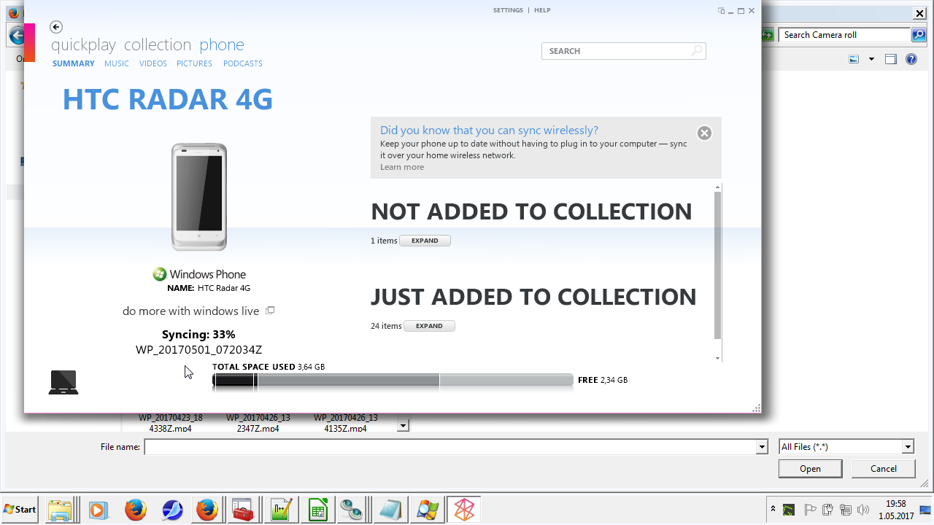Switch to the Videos tab
This screenshot has width=934, height=525.
point(153,63)
